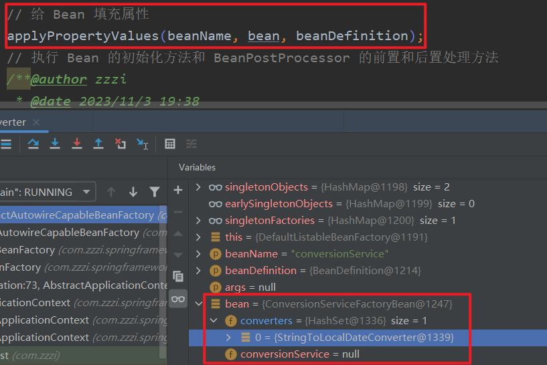The width and height of the screenshot is (547, 365).
Task: Click the Drop Frame icon
Action: tap(121, 144)
